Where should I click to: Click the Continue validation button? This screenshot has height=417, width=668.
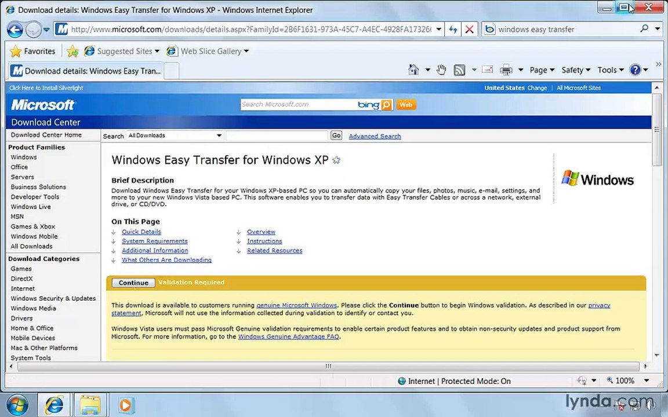point(133,283)
